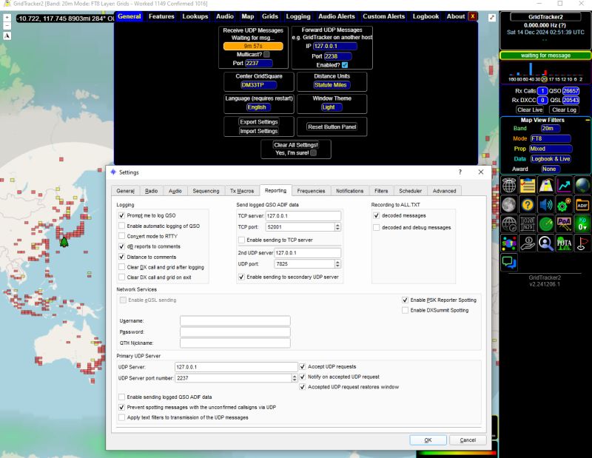Click the blue Earth globe icon
The image size is (592, 458).
click(x=582, y=186)
